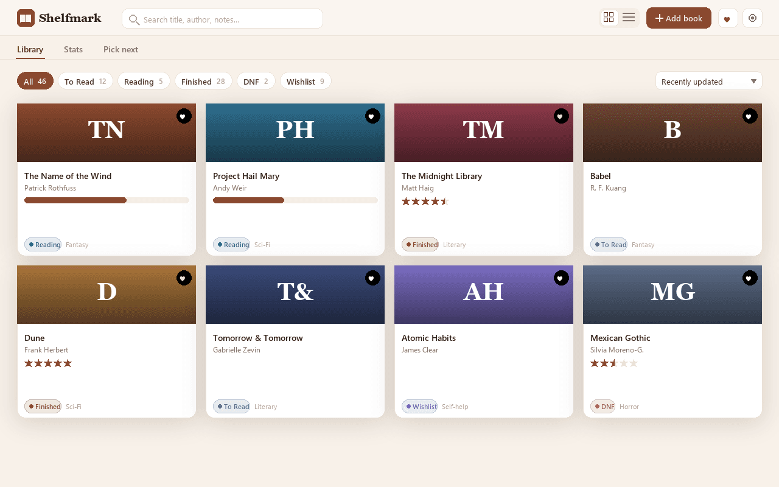Click the Shelfmark book logo
Image resolution: width=779 pixels, height=487 pixels.
click(x=26, y=18)
